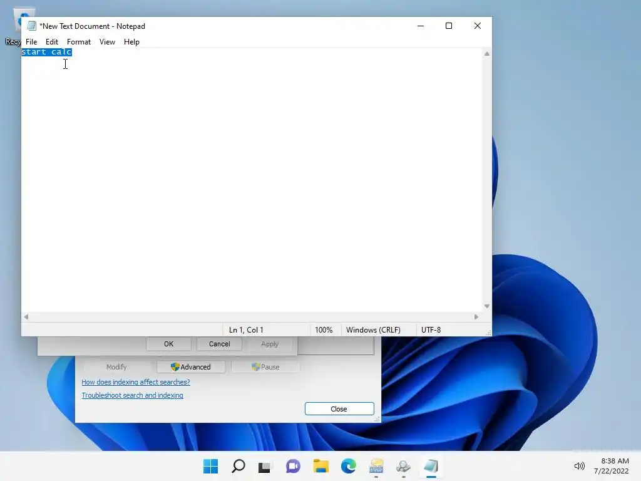Maximize the Notepad window
641x481 pixels.
coord(448,26)
